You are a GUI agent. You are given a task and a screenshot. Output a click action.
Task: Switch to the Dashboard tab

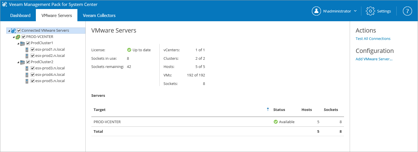tap(20, 16)
